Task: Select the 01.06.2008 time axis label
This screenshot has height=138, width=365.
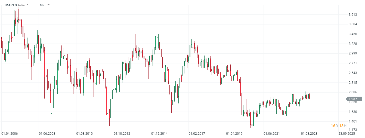Action: (47, 133)
